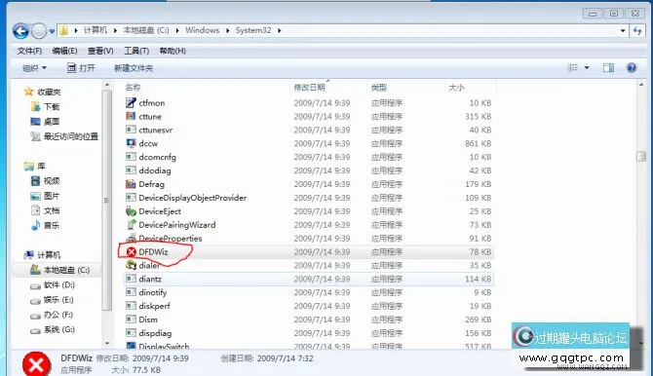
Task: Click the 打开 toolbar button
Action: [x=81, y=68]
